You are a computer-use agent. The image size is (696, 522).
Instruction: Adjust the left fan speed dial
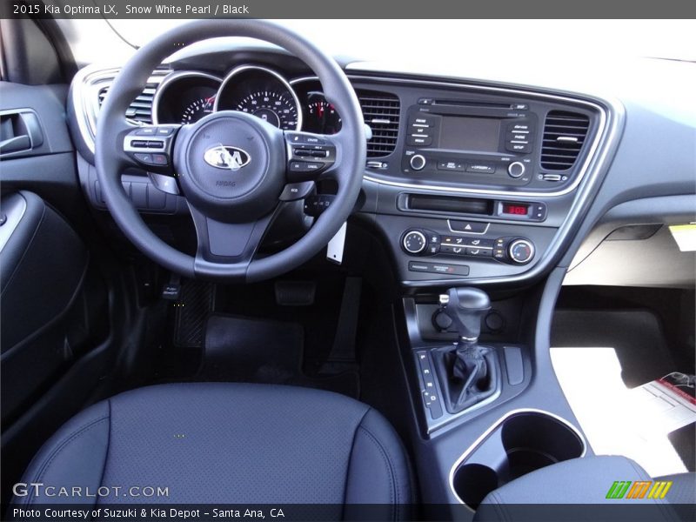tap(414, 242)
